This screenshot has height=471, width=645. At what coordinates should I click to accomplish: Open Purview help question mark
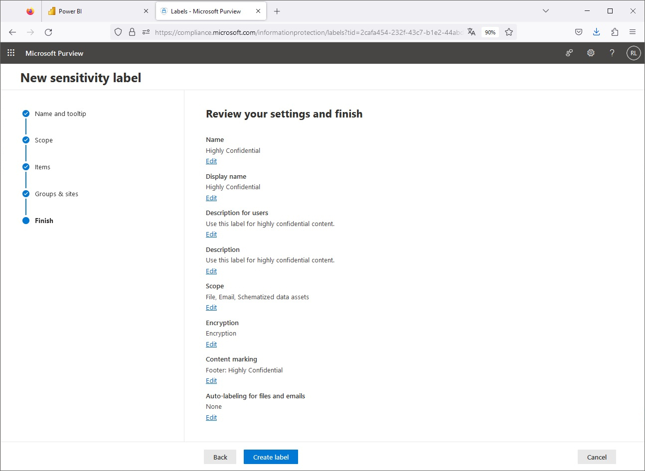612,53
